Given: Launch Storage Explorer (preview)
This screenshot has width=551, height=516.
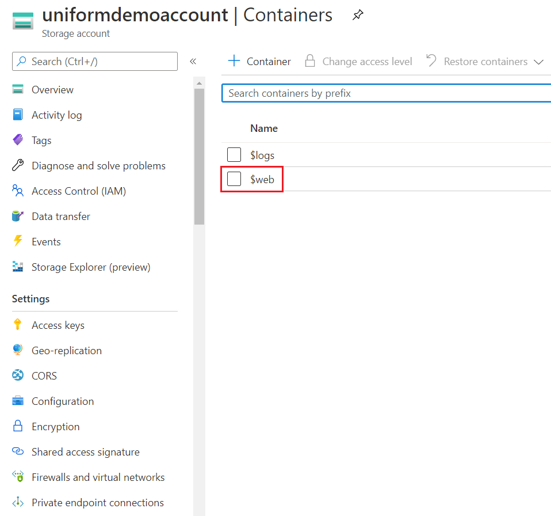Looking at the screenshot, I should coord(91,267).
